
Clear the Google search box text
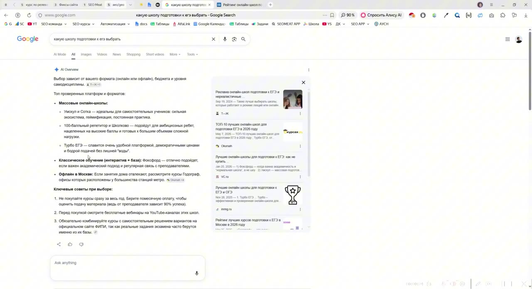(x=214, y=39)
